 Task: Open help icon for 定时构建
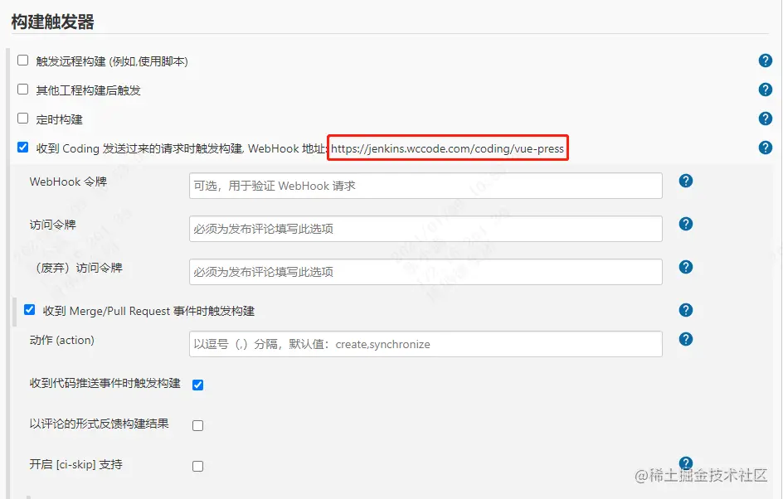click(x=765, y=119)
